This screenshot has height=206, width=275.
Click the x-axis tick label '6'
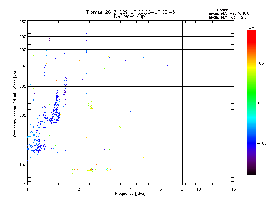pyautogui.click(x=161, y=189)
